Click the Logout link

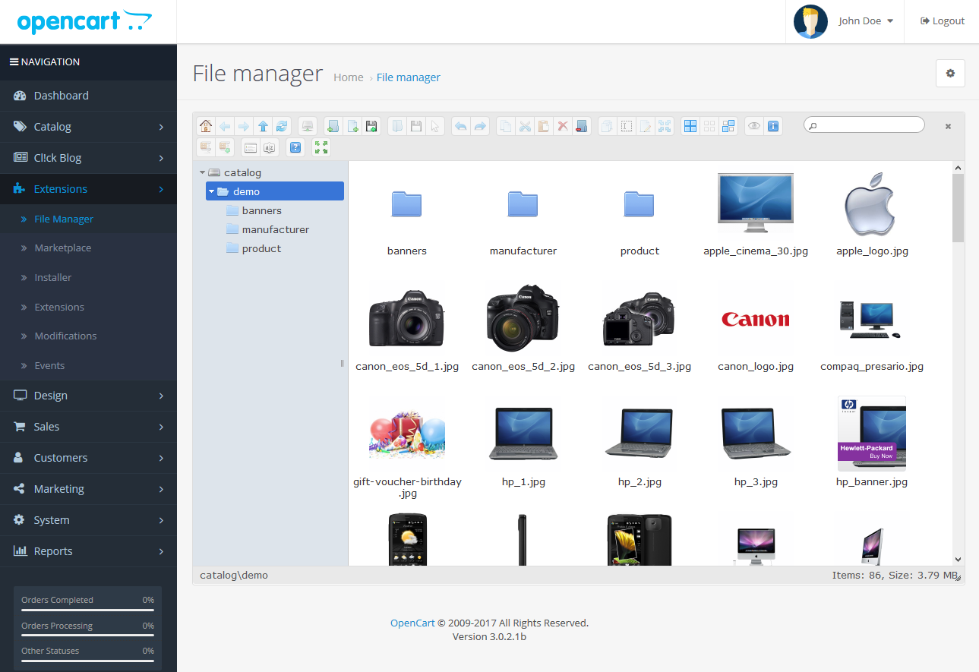(x=943, y=21)
